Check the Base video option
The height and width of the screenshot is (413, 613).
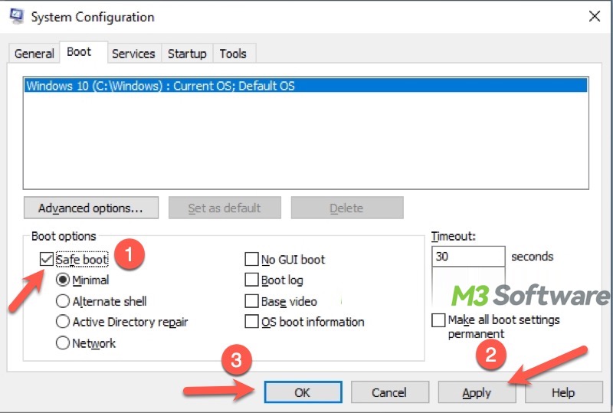tap(251, 301)
